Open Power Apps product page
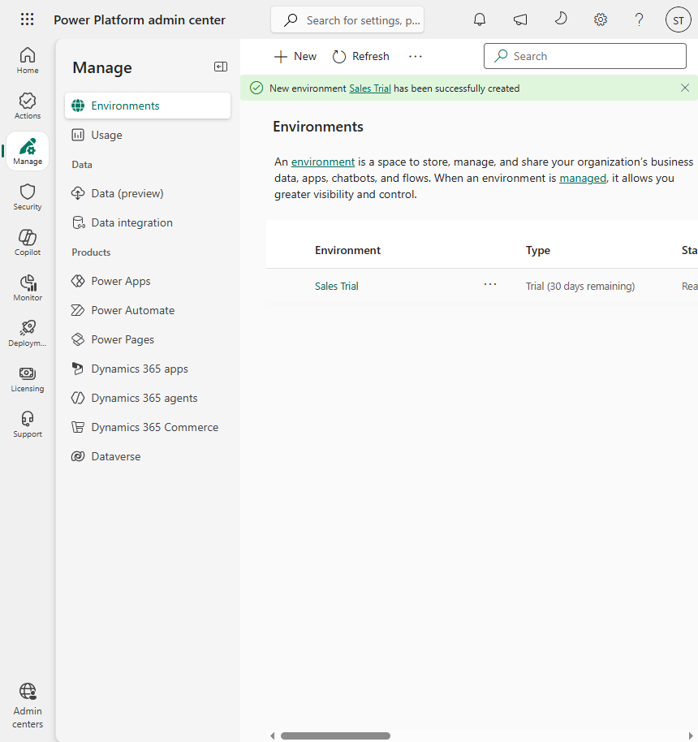698x742 pixels. 148,281
